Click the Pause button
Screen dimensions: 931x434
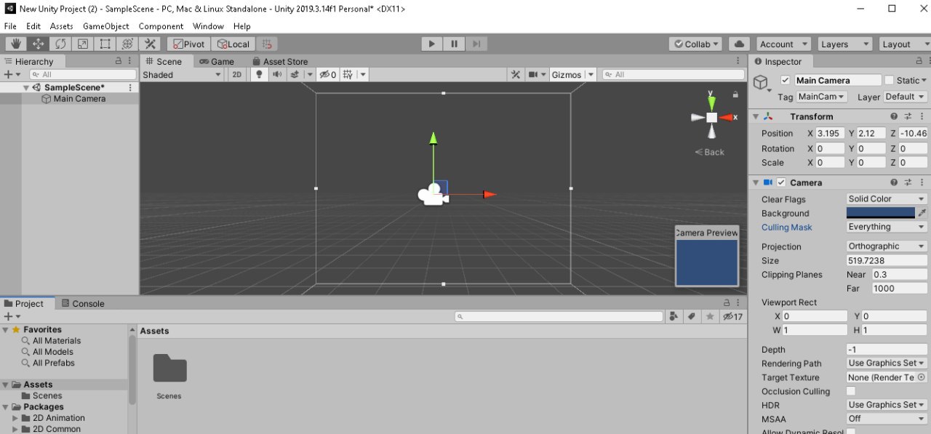point(454,44)
